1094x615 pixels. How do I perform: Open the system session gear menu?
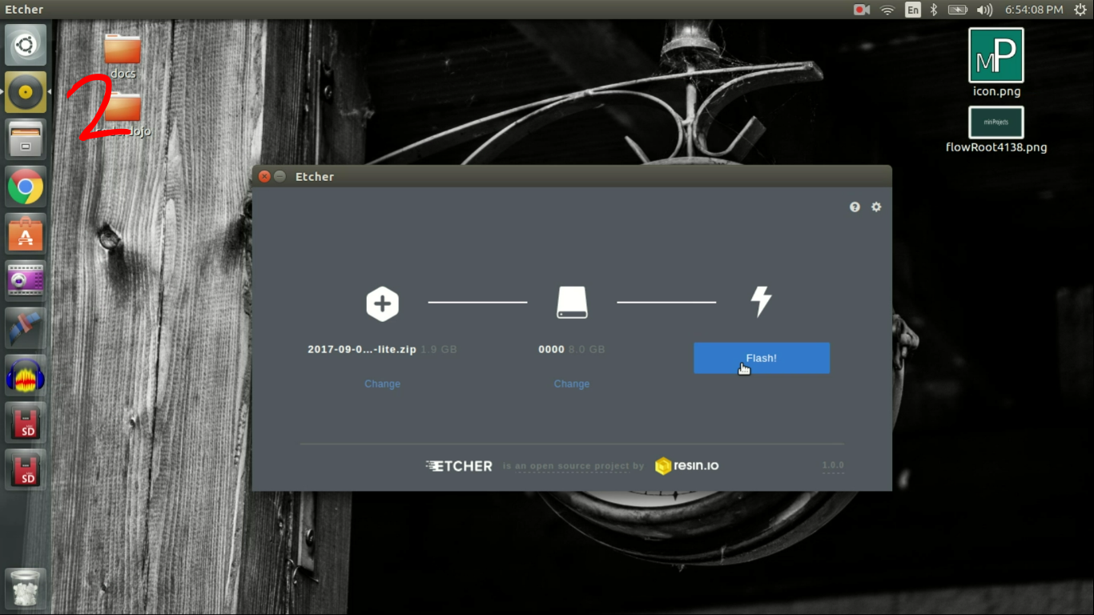coord(1080,10)
